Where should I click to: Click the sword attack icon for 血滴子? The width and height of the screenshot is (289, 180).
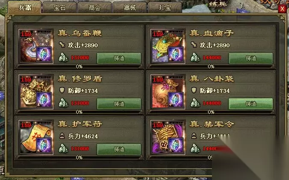point(194,45)
